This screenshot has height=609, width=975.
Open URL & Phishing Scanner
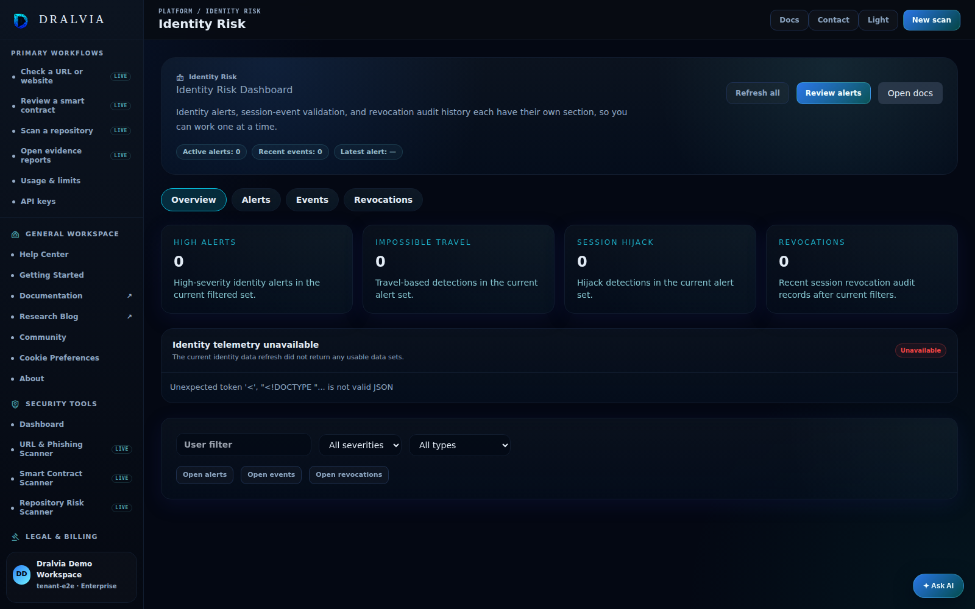click(72, 449)
